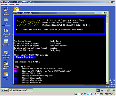Select the DOSBox 0.74 shortcut icon
Image resolution: width=116 pixels, height=96 pixels.
(6, 74)
